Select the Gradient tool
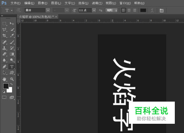Viewport: 184px width, 133px height. pyautogui.click(x=12, y=54)
